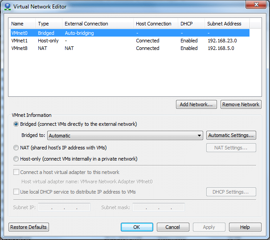This screenshot has width=270, height=240.
Task: Click Host Connection column header
Action: (x=155, y=24)
